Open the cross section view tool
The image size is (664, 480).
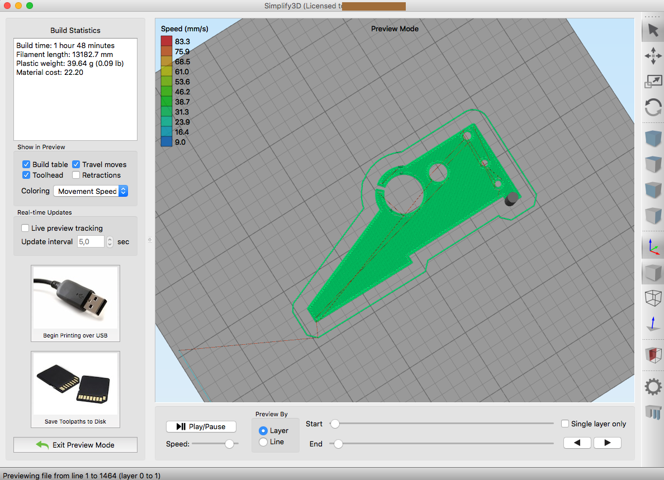652,354
